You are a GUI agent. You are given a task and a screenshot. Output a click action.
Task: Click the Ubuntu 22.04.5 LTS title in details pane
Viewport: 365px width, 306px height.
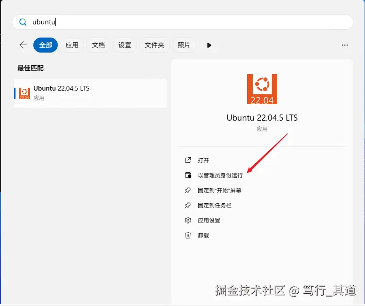click(262, 118)
